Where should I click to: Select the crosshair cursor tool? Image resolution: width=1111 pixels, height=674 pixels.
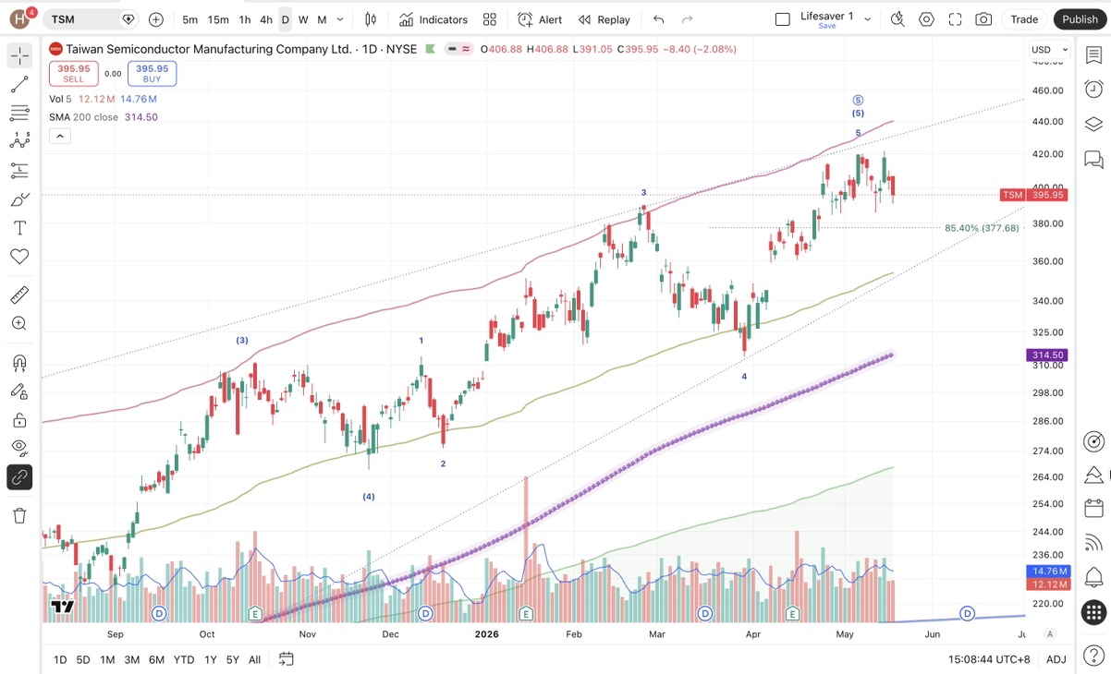click(x=19, y=56)
